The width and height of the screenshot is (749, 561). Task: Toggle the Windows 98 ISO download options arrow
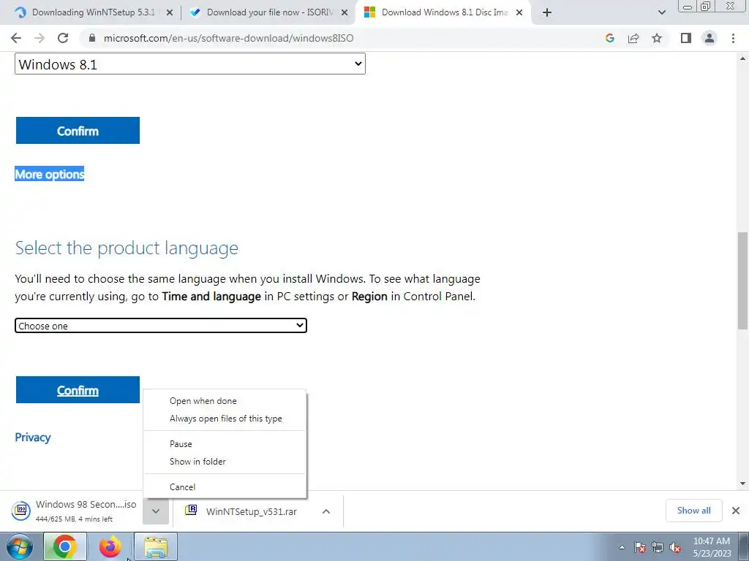pos(156,511)
